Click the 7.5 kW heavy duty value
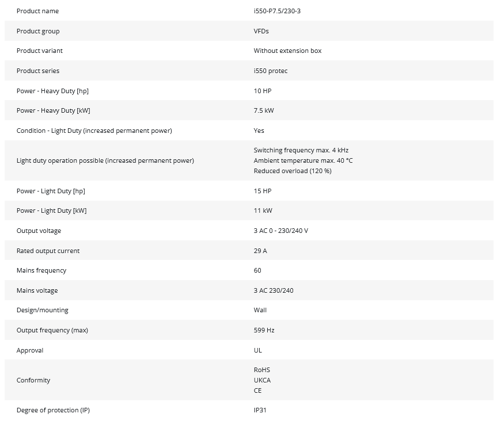This screenshot has width=497, height=425. click(264, 110)
